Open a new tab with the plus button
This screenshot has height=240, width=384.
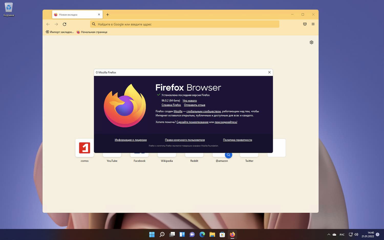108,15
